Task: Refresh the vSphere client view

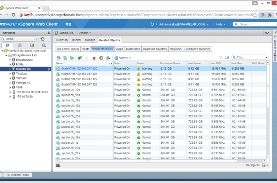Action: click(152, 24)
